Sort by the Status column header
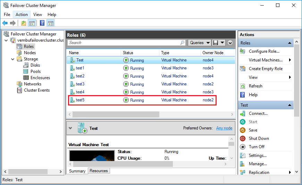 [x=140, y=53]
